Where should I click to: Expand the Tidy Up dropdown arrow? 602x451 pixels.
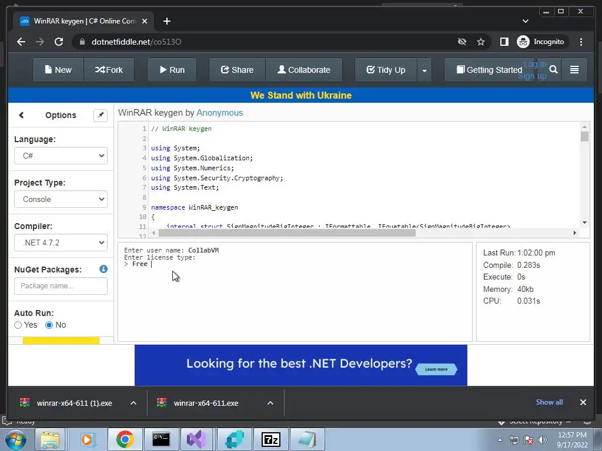point(424,70)
